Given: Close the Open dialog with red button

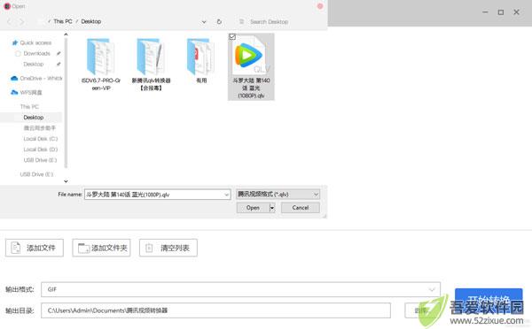Looking at the screenshot, I should coord(320,6).
